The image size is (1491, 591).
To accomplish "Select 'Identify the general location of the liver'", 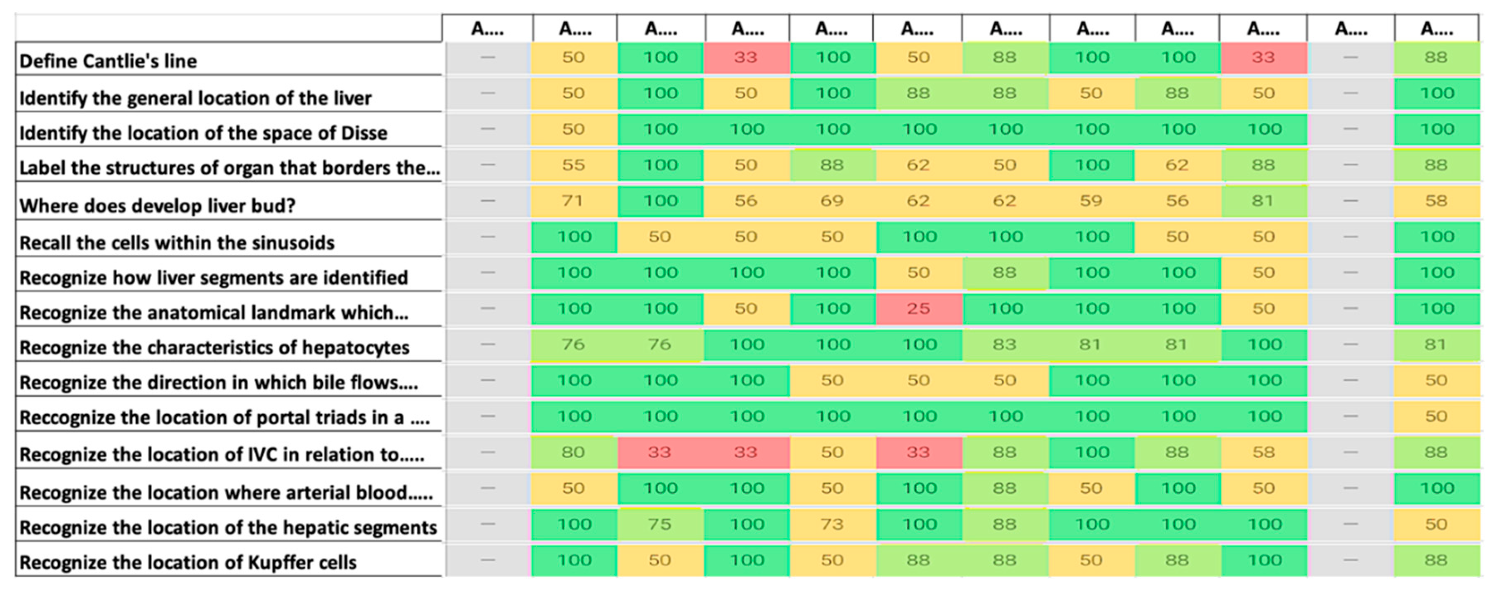I will click(x=195, y=98).
